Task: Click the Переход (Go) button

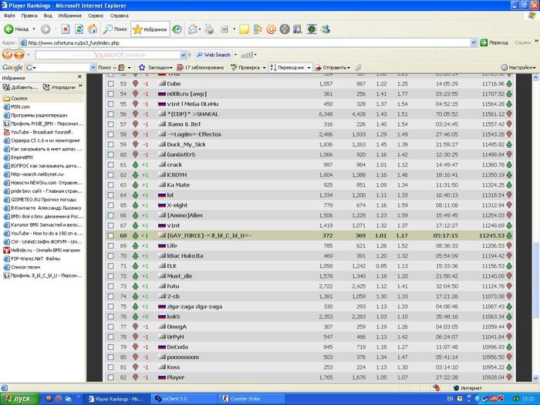Action: click(x=494, y=42)
